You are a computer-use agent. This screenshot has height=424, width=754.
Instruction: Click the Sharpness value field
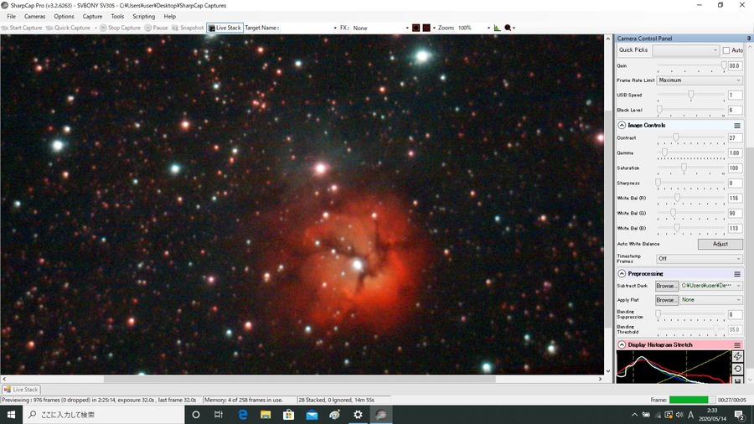point(736,184)
